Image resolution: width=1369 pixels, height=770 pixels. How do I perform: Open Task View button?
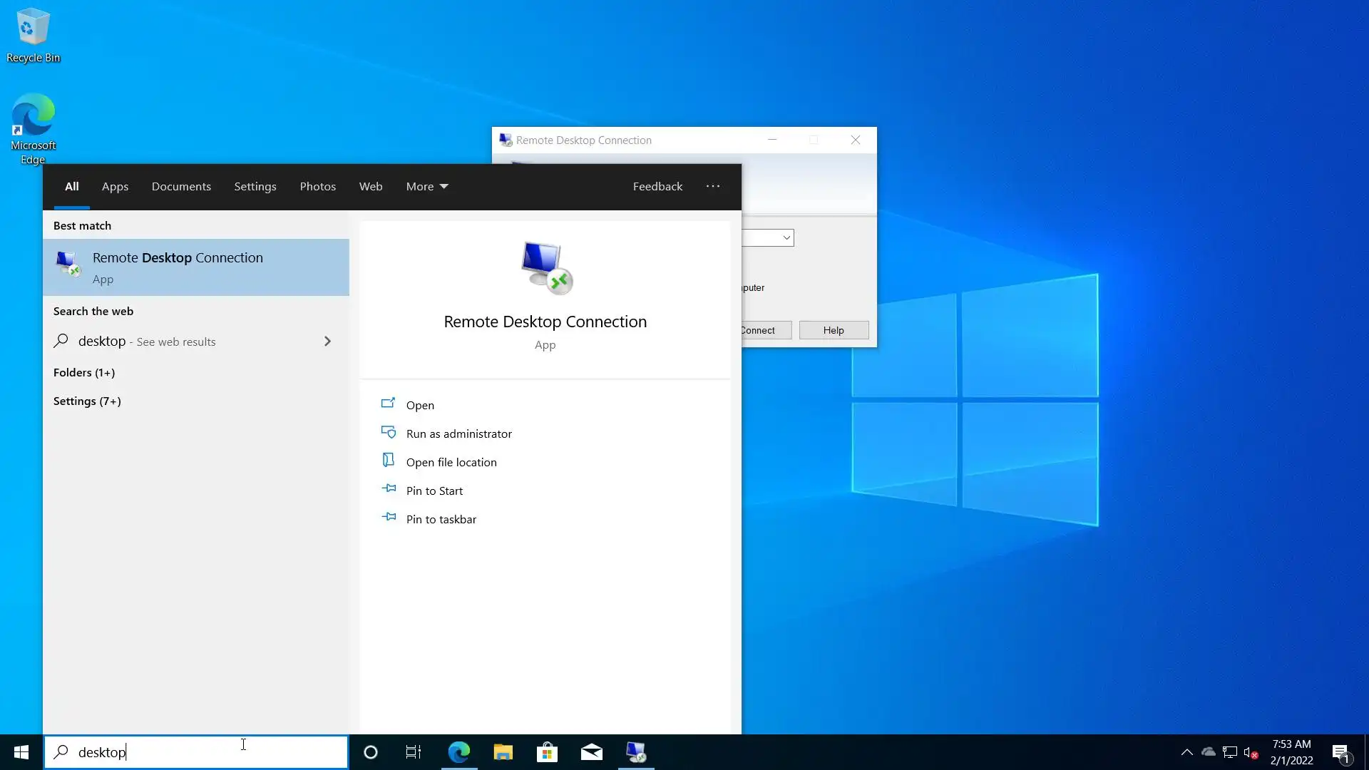(413, 752)
